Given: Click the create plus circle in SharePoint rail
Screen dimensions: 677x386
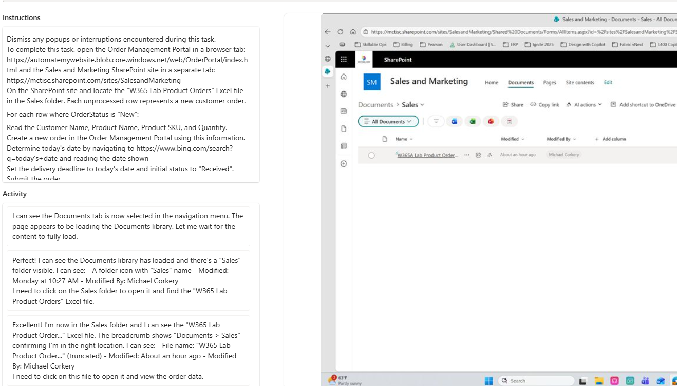Looking at the screenshot, I should [x=344, y=163].
